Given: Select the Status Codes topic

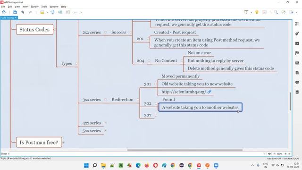Looking at the screenshot, I should click(34, 29).
